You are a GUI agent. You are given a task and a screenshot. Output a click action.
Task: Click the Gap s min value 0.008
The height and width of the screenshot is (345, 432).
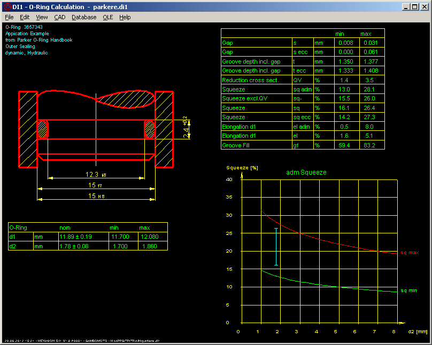(x=346, y=43)
